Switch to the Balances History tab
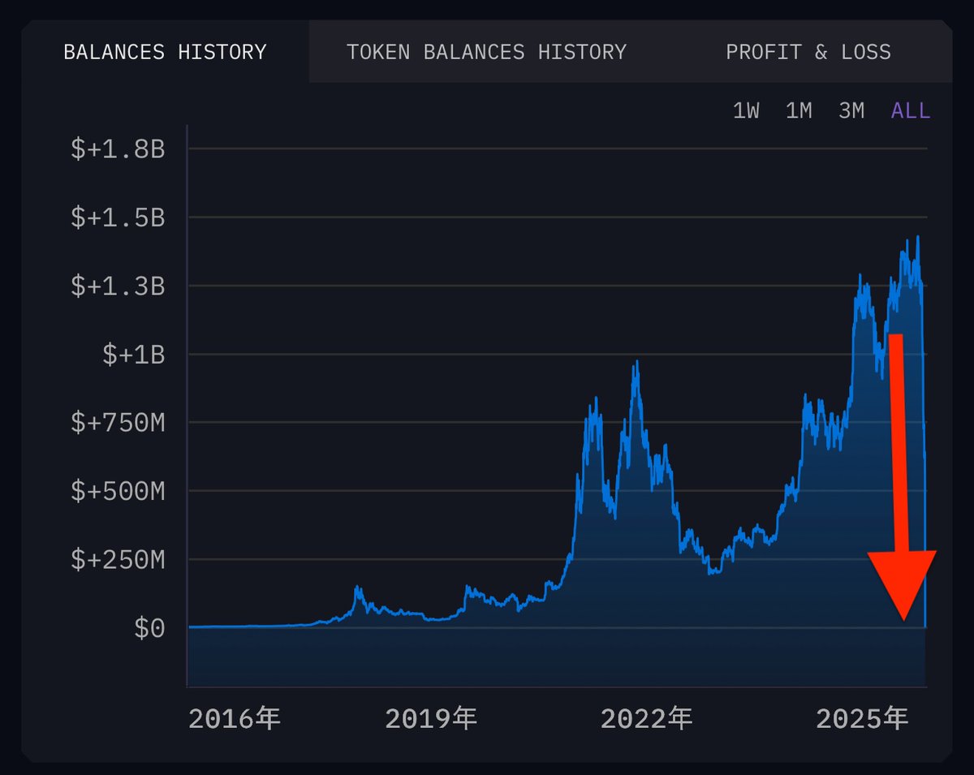 tap(165, 53)
